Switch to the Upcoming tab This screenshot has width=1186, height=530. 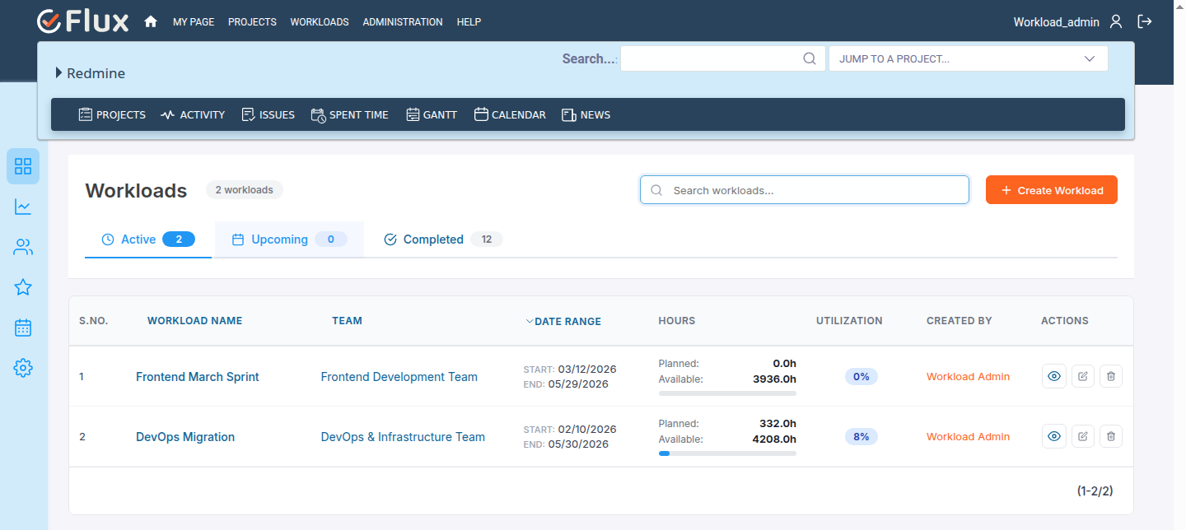(289, 239)
